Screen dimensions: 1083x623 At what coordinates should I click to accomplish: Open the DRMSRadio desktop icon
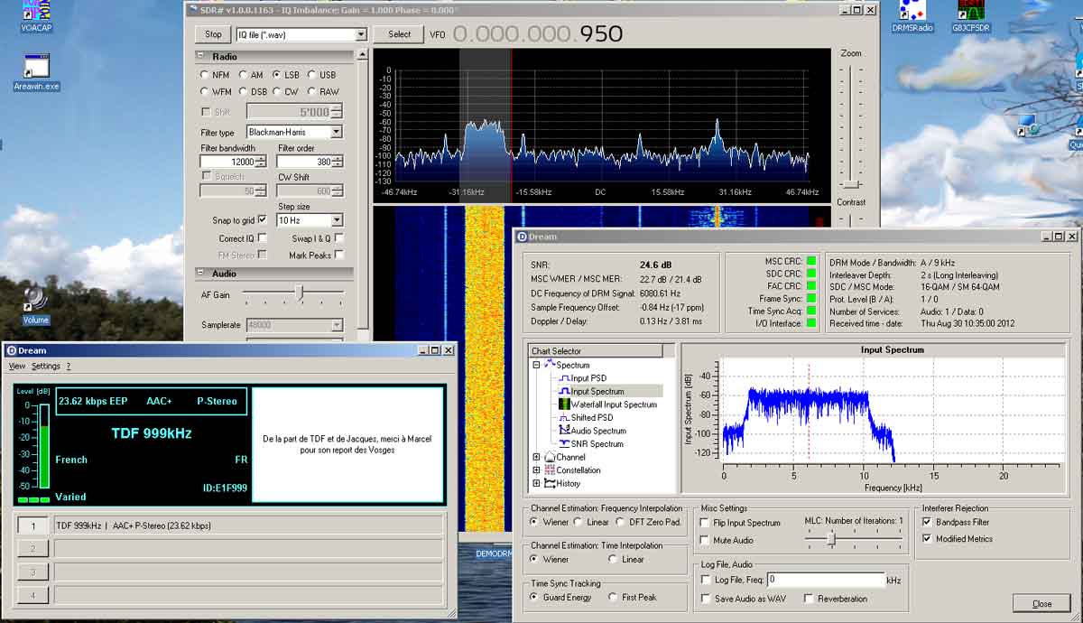(x=912, y=14)
